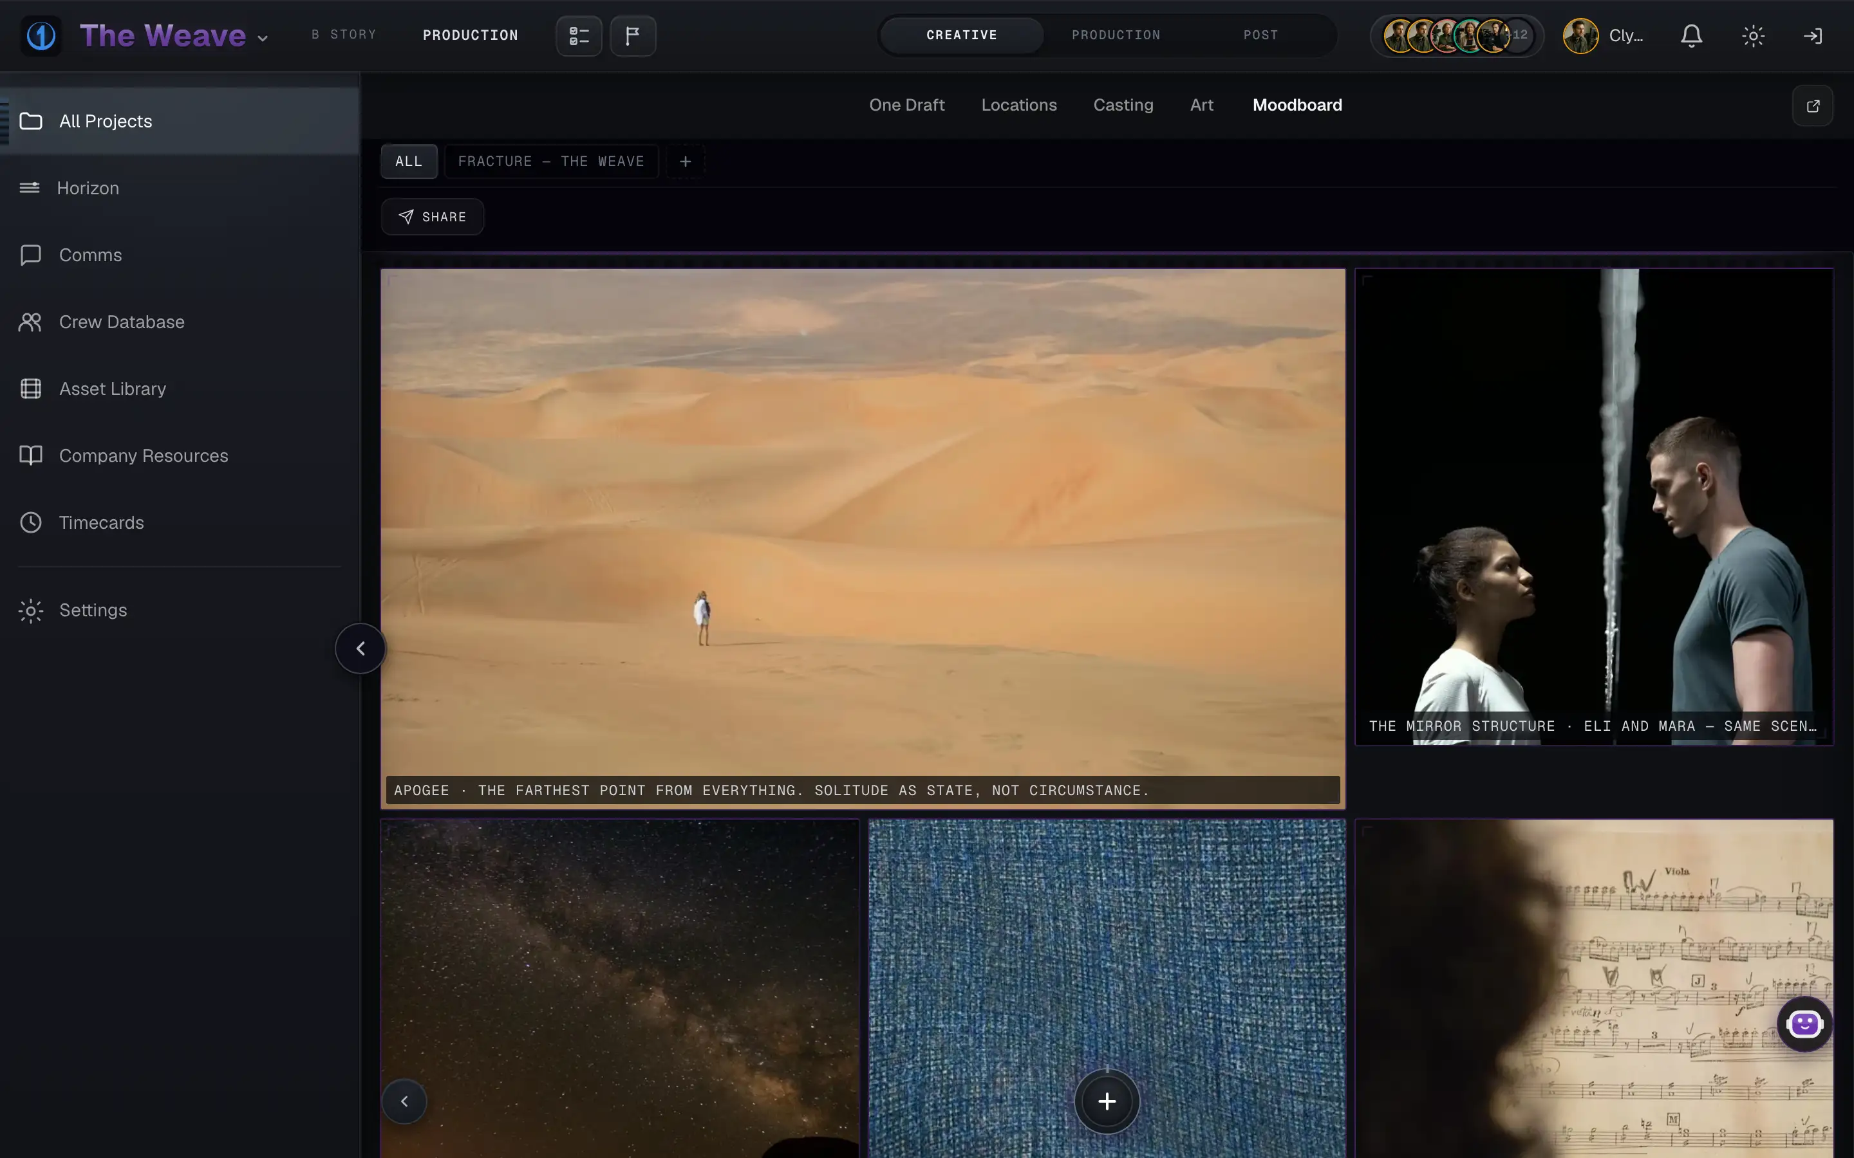Viewport: 1854px width, 1158px height.
Task: Toggle the light theme sun icon
Action: point(1753,35)
